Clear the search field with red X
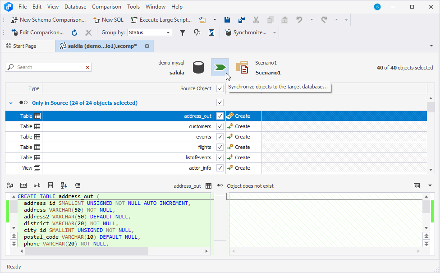 (87, 67)
